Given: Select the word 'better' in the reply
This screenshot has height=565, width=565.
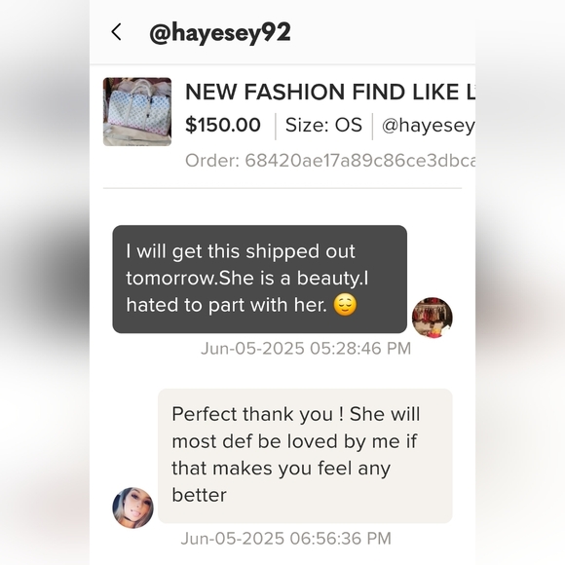Looking at the screenshot, I should click(x=199, y=495).
